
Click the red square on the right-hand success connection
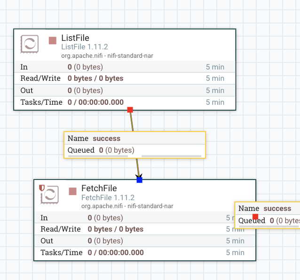click(255, 217)
